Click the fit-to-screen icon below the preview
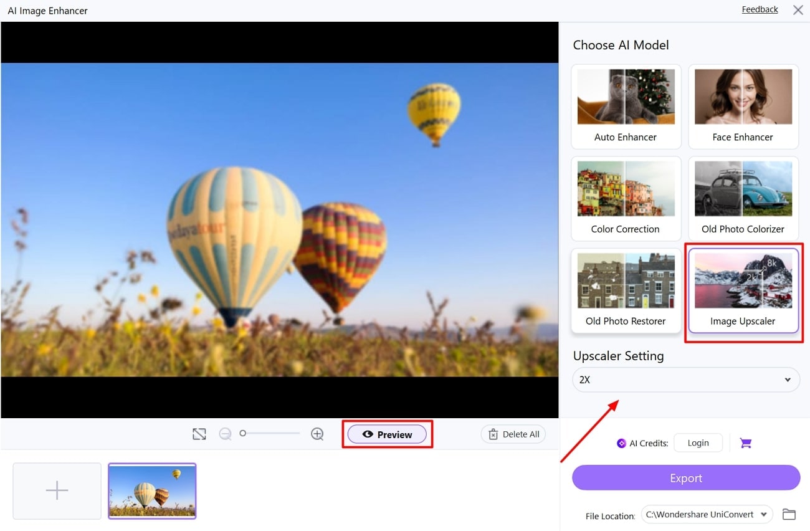The width and height of the screenshot is (810, 531). pyautogui.click(x=199, y=434)
